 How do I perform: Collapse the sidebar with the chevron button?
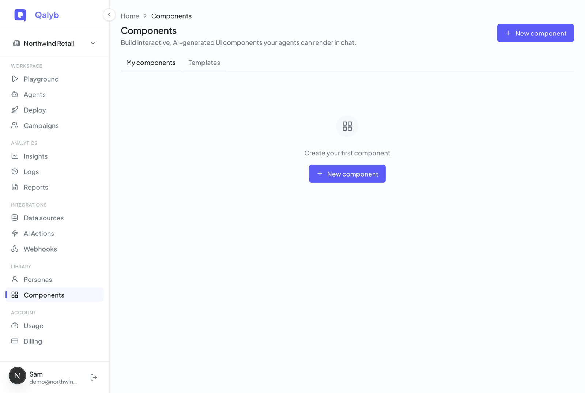109,15
